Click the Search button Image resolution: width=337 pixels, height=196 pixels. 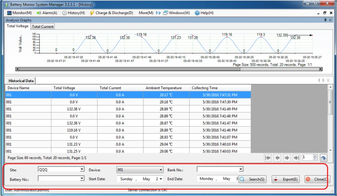pyautogui.click(x=252, y=179)
